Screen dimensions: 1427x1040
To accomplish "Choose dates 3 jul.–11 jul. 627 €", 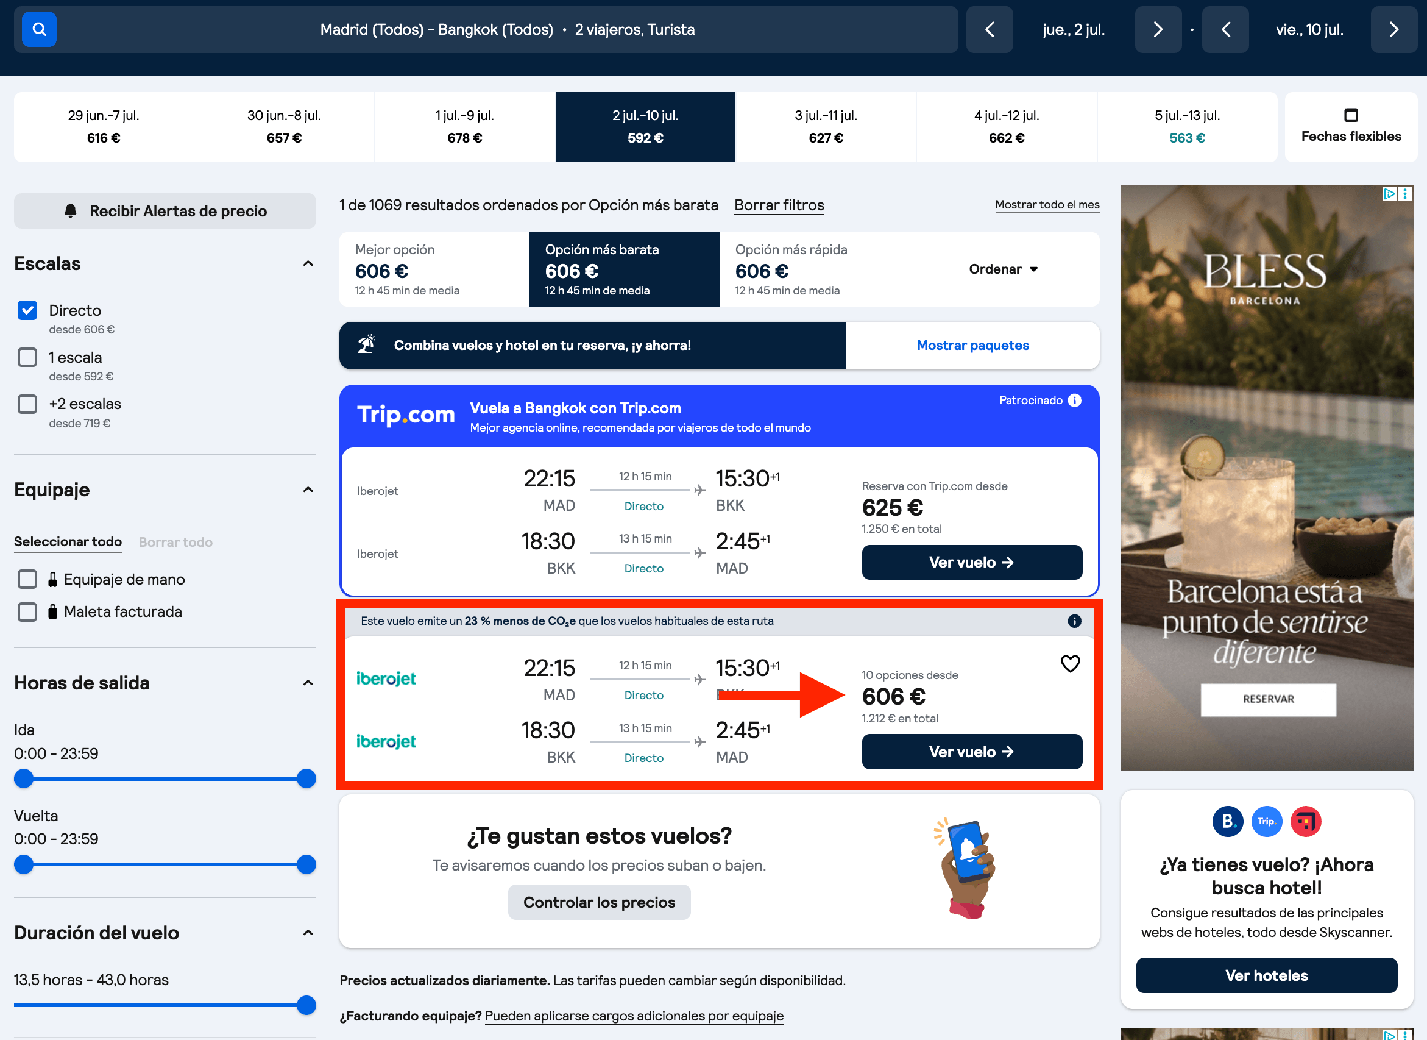I will coord(826,127).
